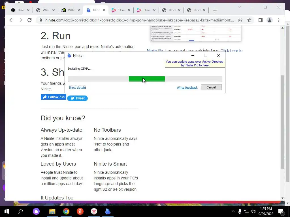Click the Facebook Follow 73K button
This screenshot has width=290, height=217.
click(54, 97)
